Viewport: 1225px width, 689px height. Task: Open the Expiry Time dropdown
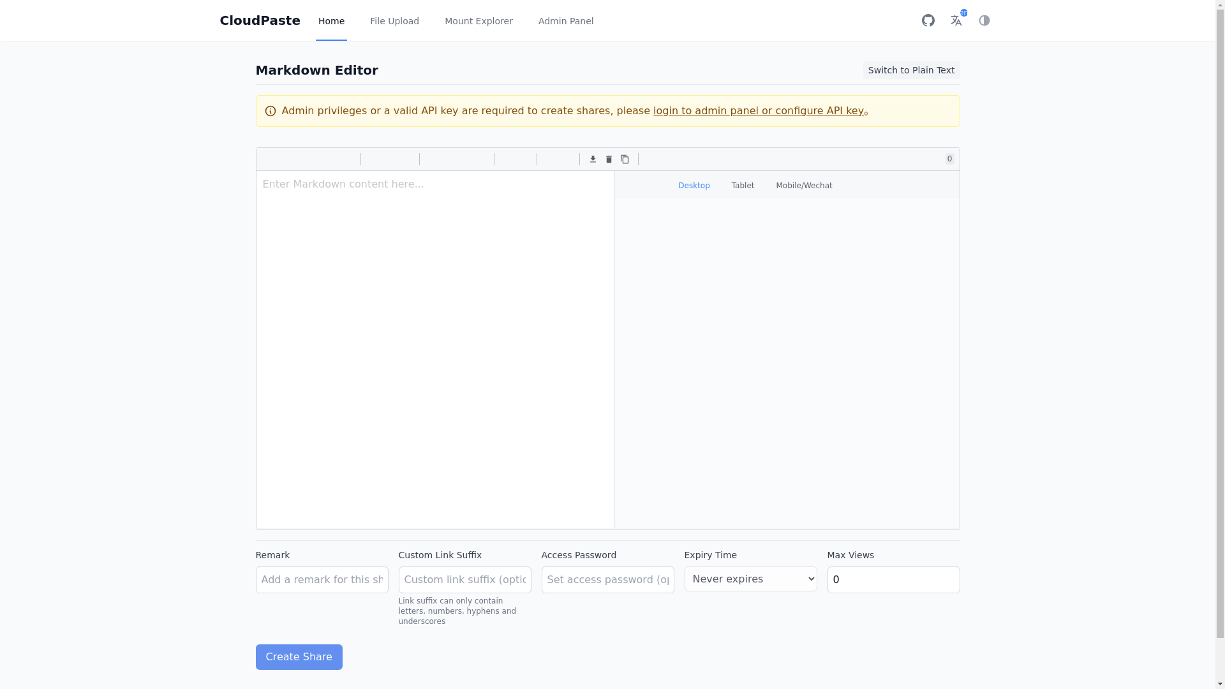[x=750, y=579]
